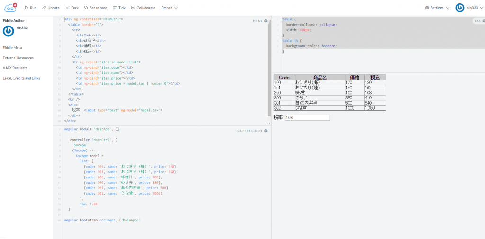This screenshot has width=485, height=239.
Task: Click Update to save the fiddle
Action: (x=51, y=8)
